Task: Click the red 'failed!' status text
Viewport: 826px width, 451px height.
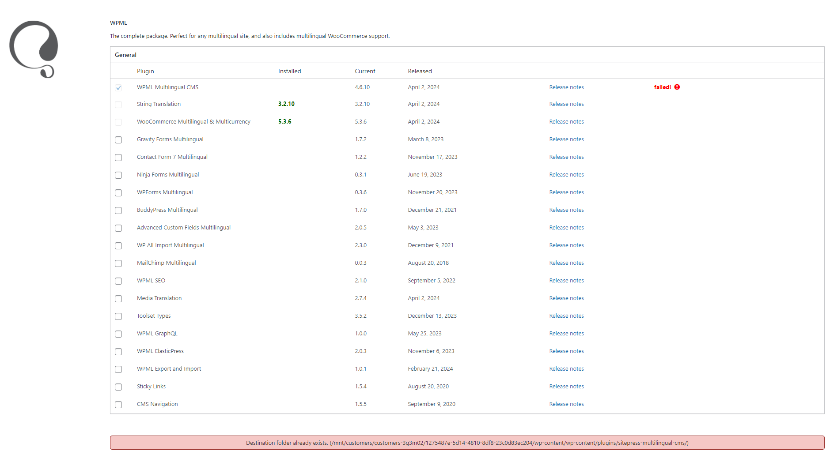Action: (x=662, y=87)
